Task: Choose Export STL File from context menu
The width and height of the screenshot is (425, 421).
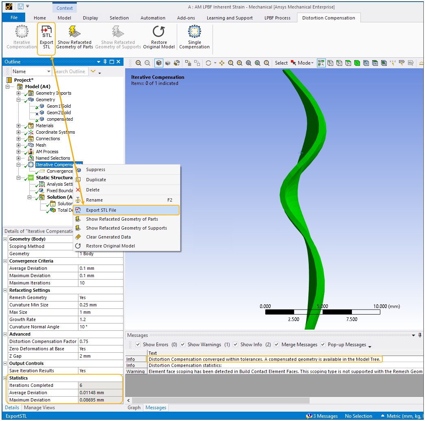Action: [x=126, y=210]
